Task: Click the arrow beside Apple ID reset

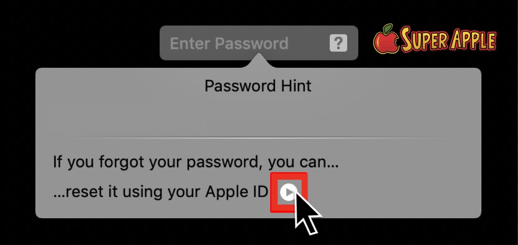Action: tap(288, 193)
